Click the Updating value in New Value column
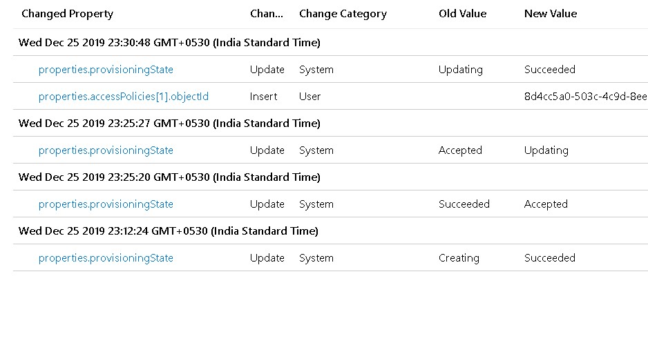This screenshot has height=343, width=648. (546, 150)
